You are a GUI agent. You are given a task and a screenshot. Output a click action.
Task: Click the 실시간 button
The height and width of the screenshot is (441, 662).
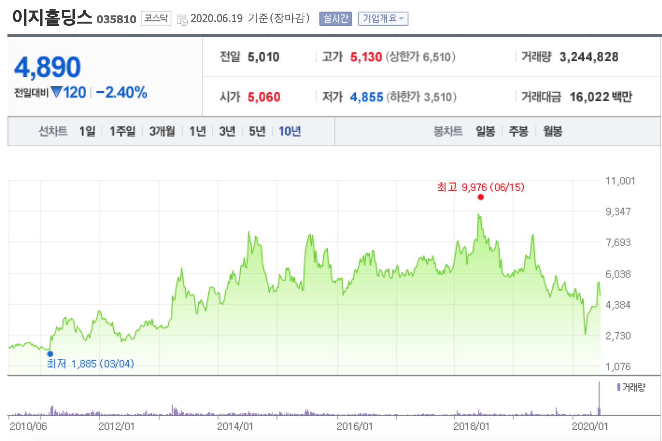[x=336, y=18]
